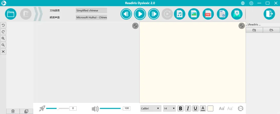Open settings gear in title bar
This screenshot has height=114, width=280.
click(x=251, y=3)
